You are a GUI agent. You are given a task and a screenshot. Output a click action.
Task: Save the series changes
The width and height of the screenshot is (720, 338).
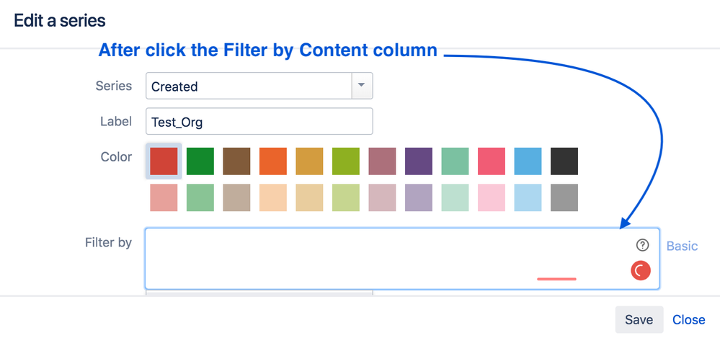point(639,320)
